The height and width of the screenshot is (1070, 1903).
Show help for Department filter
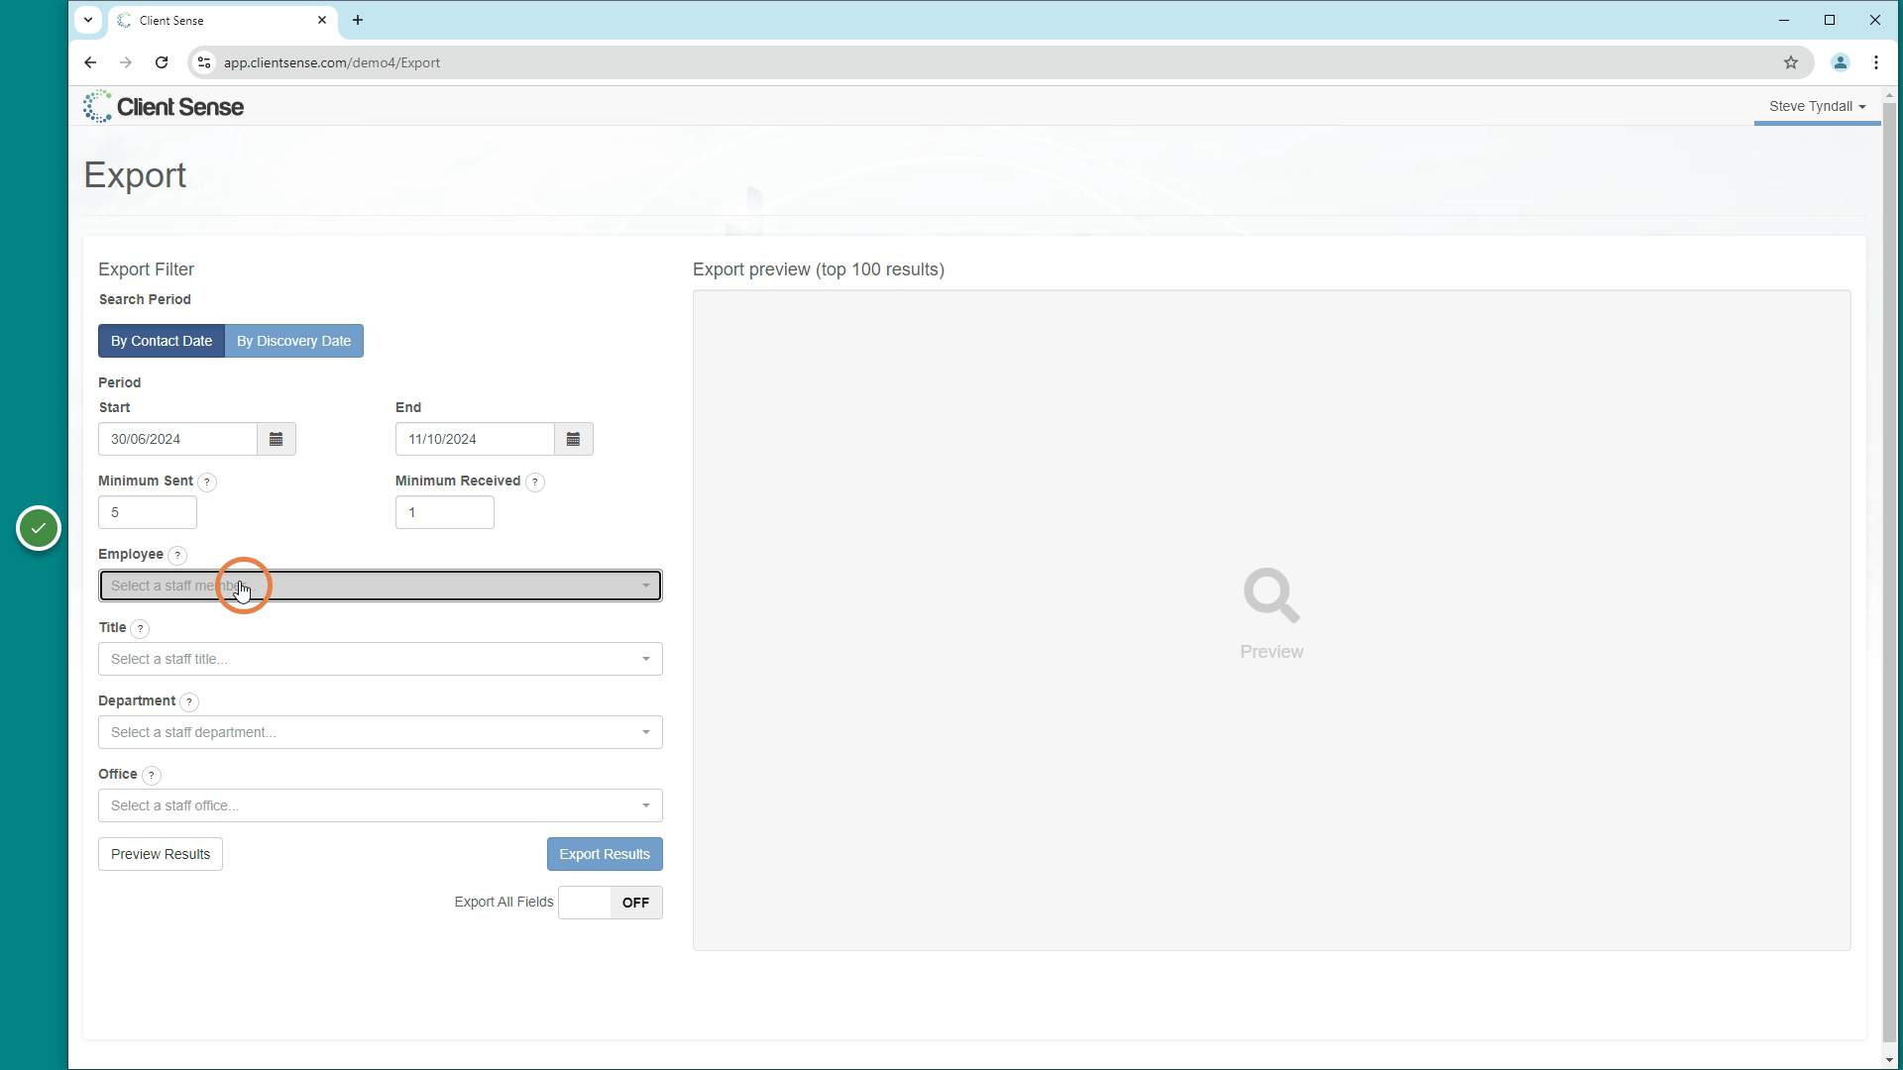click(189, 702)
